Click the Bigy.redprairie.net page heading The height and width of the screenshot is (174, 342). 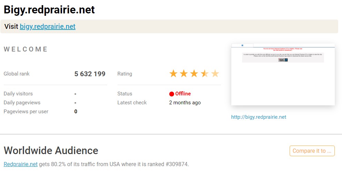click(x=49, y=10)
